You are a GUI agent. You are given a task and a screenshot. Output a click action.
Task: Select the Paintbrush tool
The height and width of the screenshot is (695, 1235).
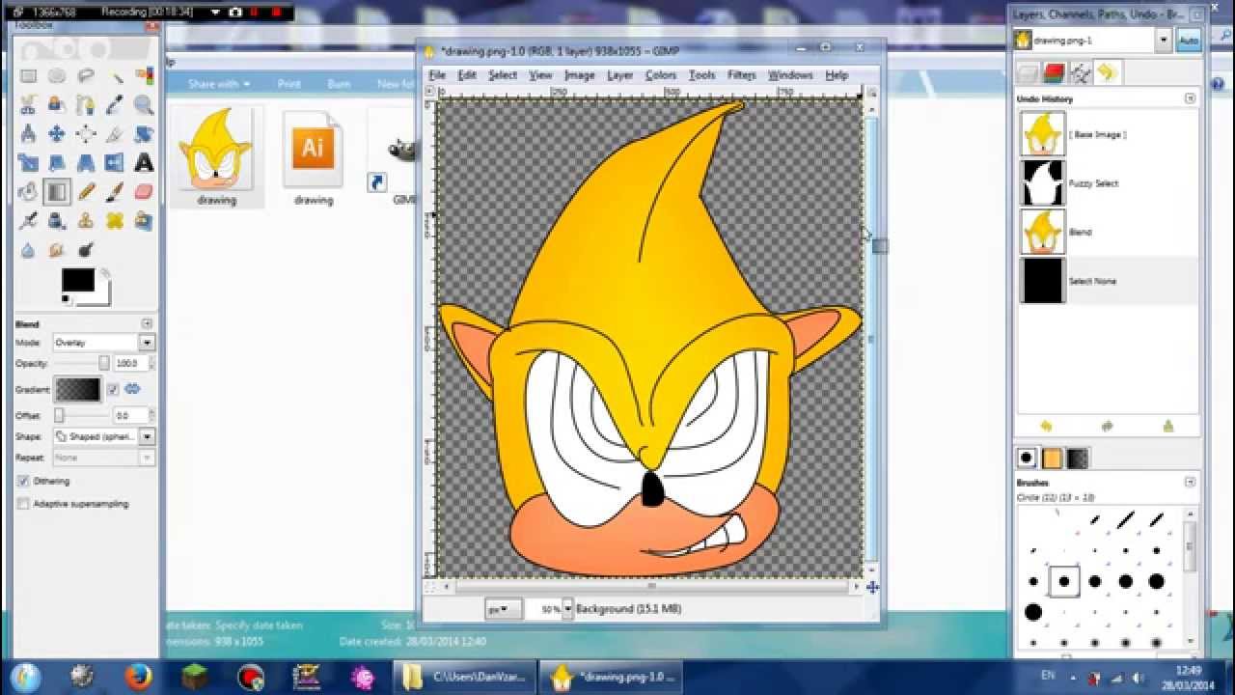pos(115,192)
